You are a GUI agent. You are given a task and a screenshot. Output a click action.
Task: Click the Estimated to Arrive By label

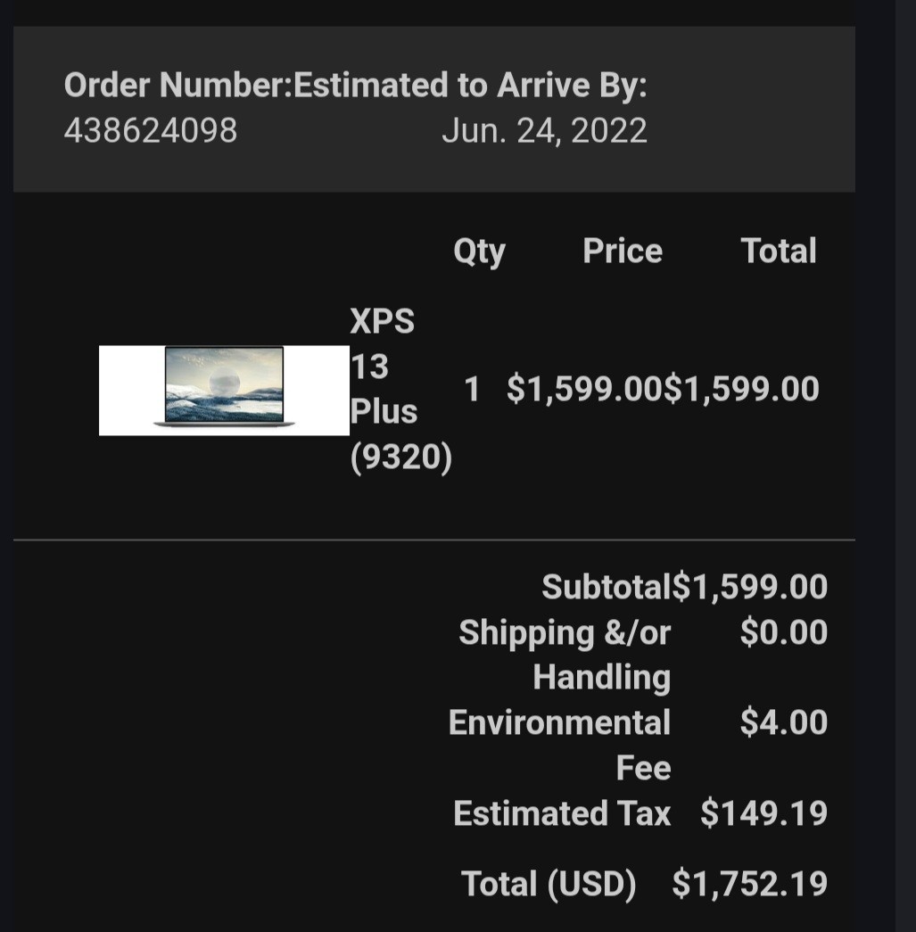coord(470,85)
